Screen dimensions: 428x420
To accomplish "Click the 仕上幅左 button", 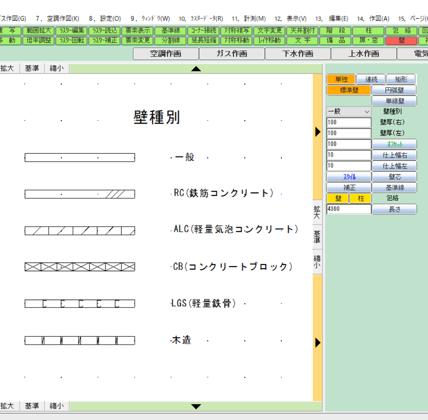I will [x=394, y=166].
